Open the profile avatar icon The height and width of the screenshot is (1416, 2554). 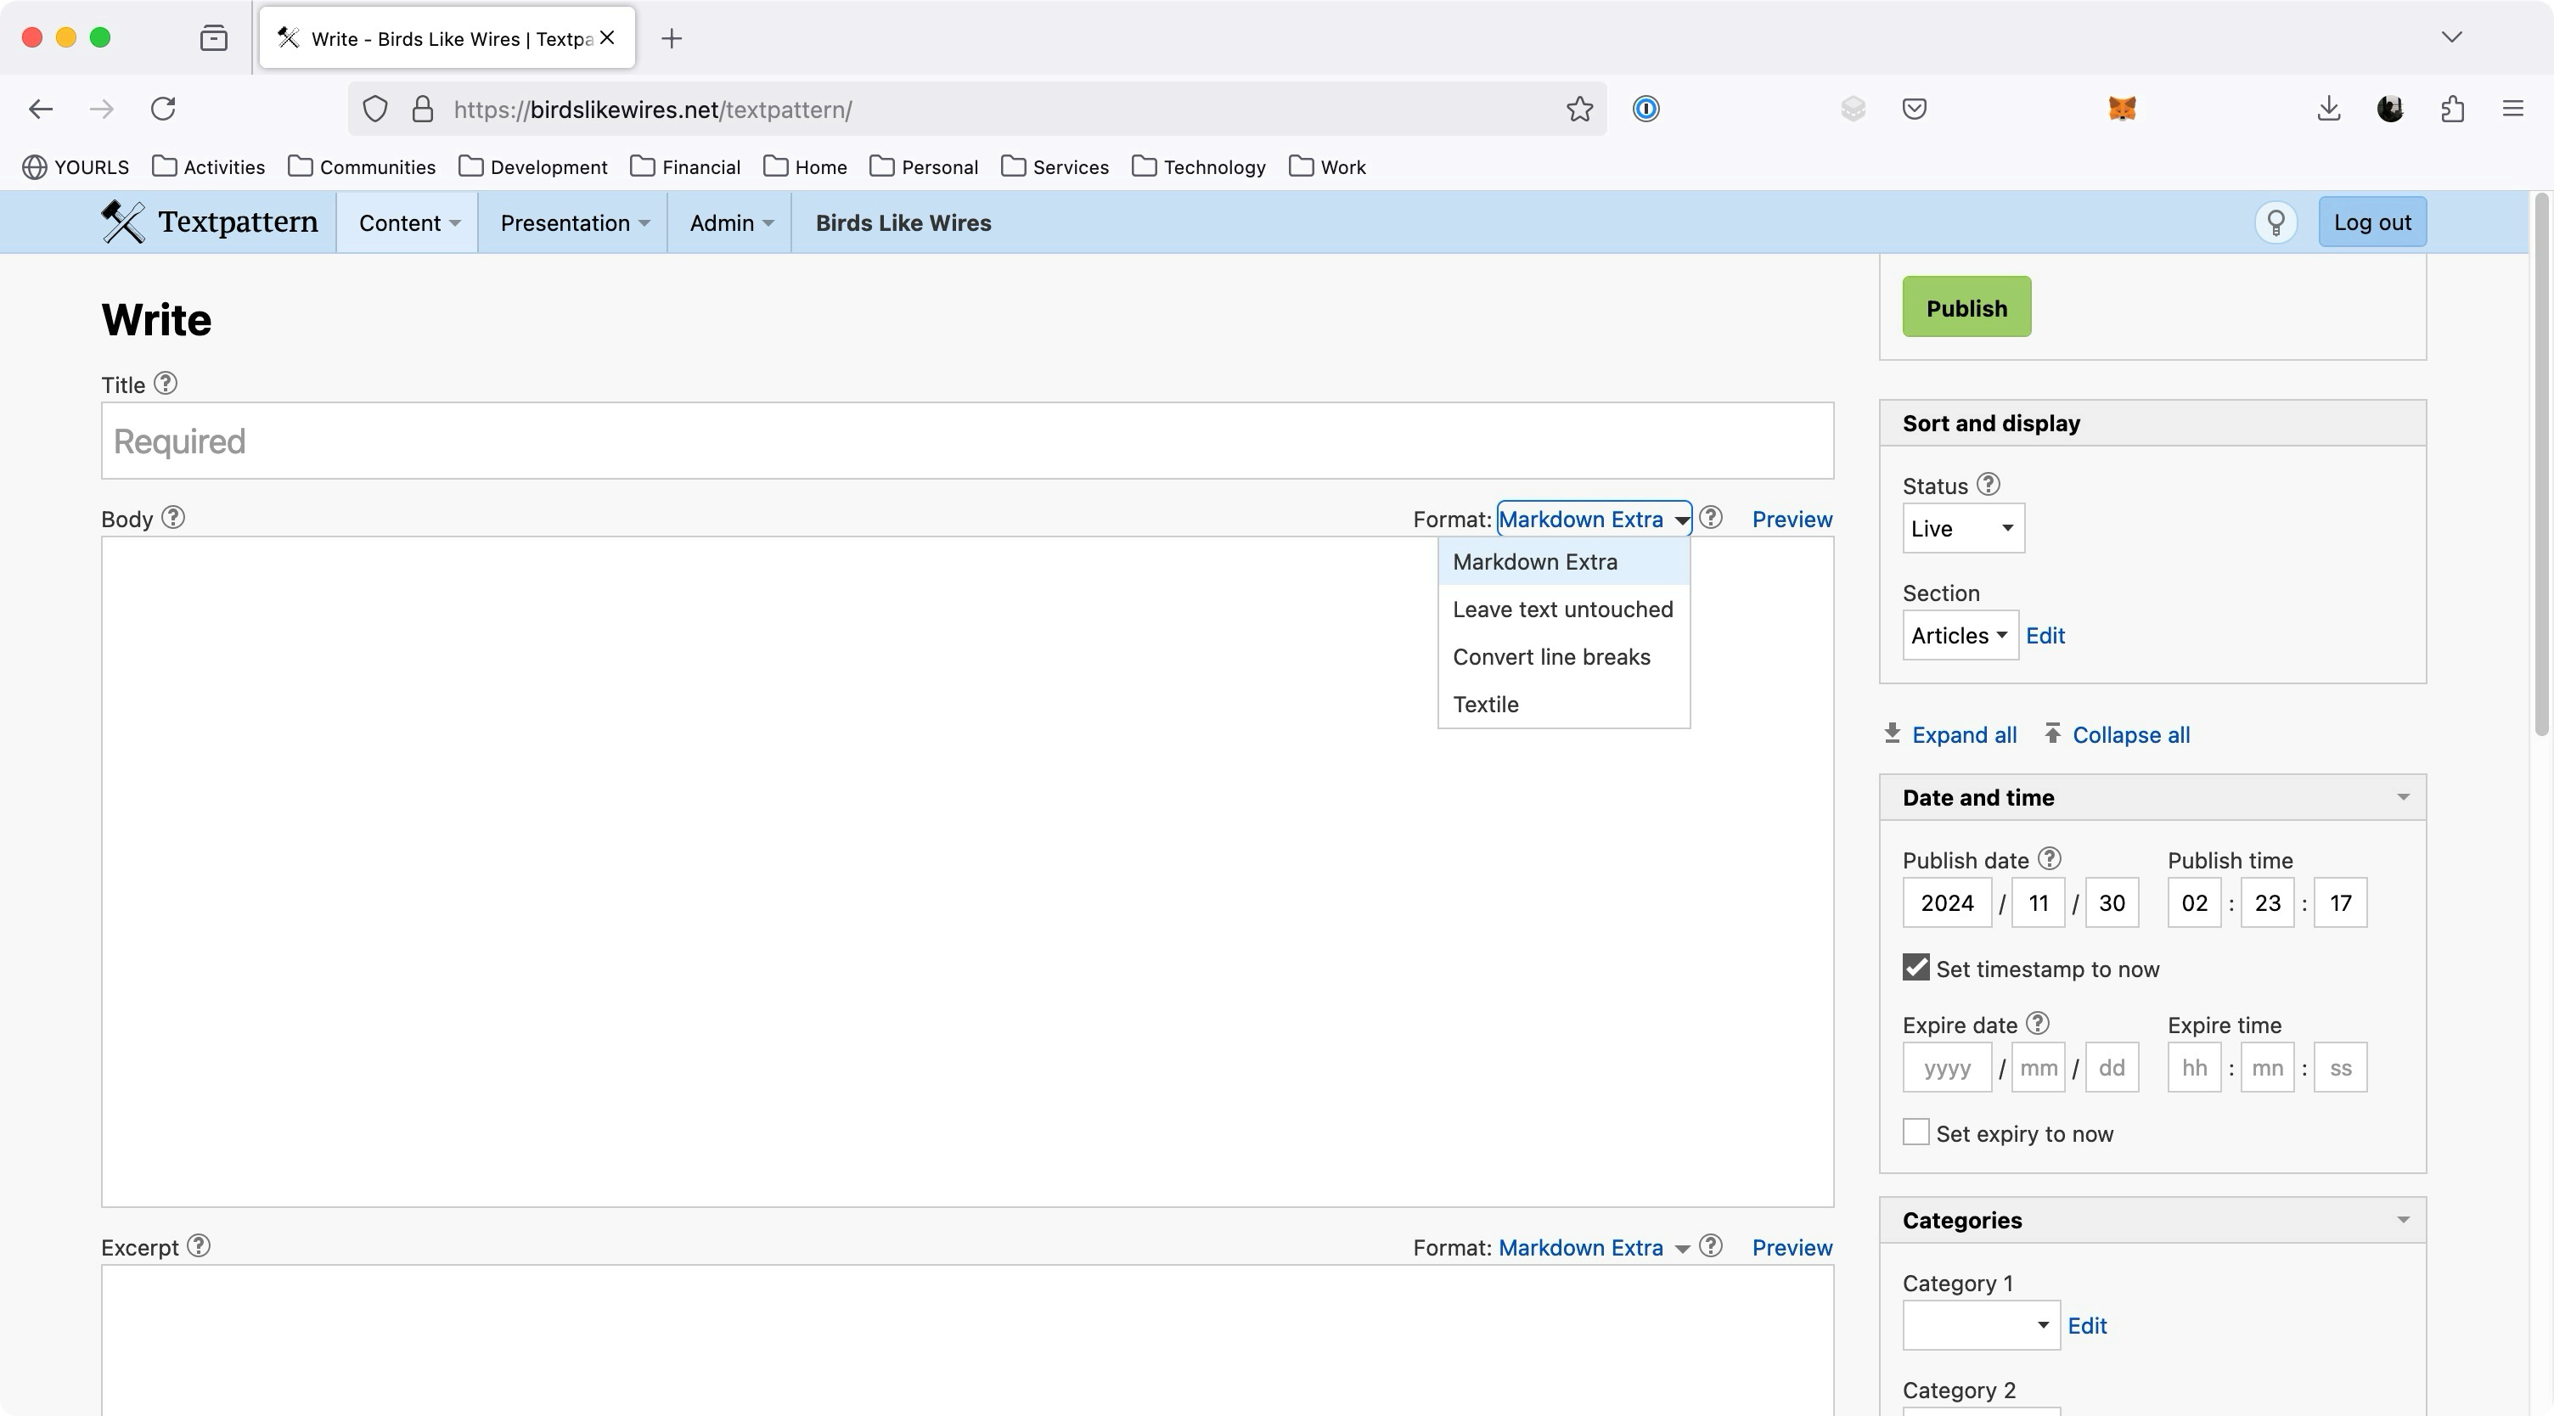click(x=2390, y=109)
